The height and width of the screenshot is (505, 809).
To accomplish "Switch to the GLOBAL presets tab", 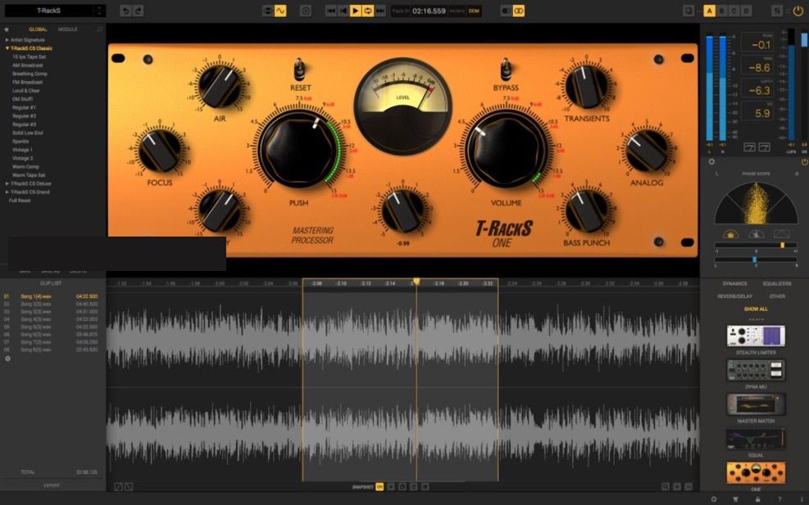I will coord(39,29).
